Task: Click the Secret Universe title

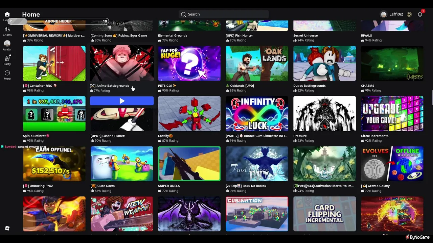Action: 305,35
